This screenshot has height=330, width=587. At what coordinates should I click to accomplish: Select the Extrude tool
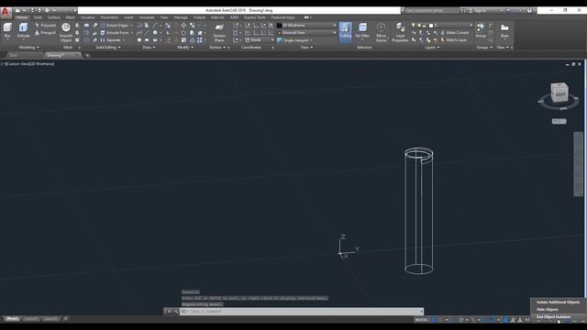point(23,31)
